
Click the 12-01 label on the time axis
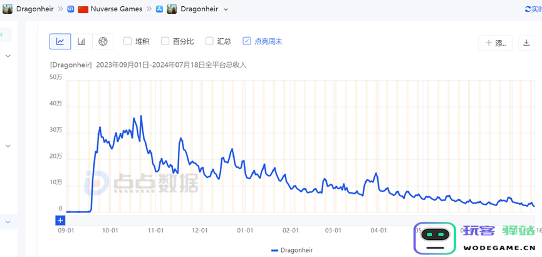coord(200,230)
